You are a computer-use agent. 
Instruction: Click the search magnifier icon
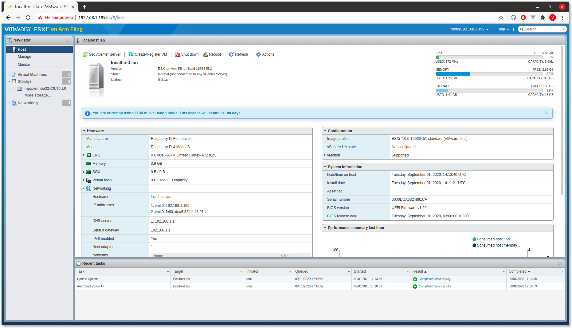tap(522, 29)
